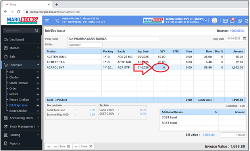Open the Return Challan submenu item
Viewport: 250px width, 151px height.
[x=19, y=100]
